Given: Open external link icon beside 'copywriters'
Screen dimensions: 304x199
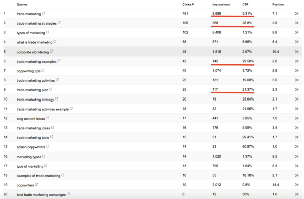Looking at the screenshot, I should point(36,184).
